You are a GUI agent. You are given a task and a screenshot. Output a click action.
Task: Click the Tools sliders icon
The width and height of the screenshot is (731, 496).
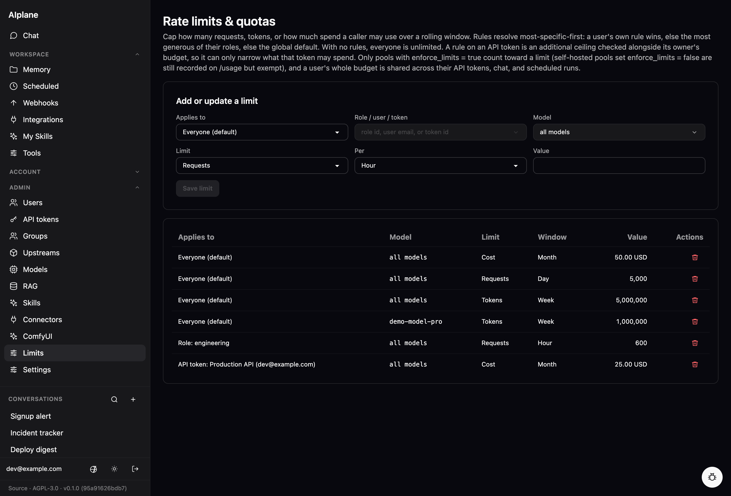coord(14,153)
